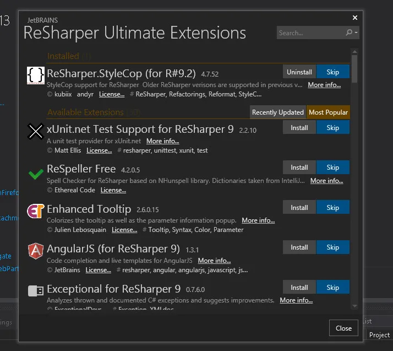Click the Enhanced Tooltip ET icon
Viewport: 393px width, 351px height.
[x=36, y=211]
